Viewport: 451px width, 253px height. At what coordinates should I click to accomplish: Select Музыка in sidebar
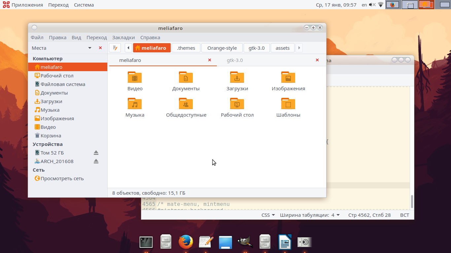68,110
